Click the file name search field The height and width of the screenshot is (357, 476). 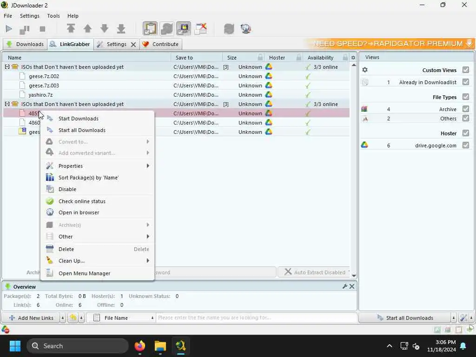point(256,318)
